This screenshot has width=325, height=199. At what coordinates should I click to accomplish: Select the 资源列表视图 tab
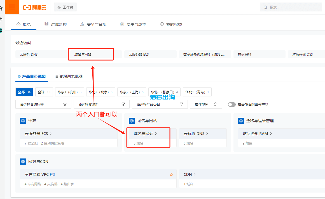(69, 77)
